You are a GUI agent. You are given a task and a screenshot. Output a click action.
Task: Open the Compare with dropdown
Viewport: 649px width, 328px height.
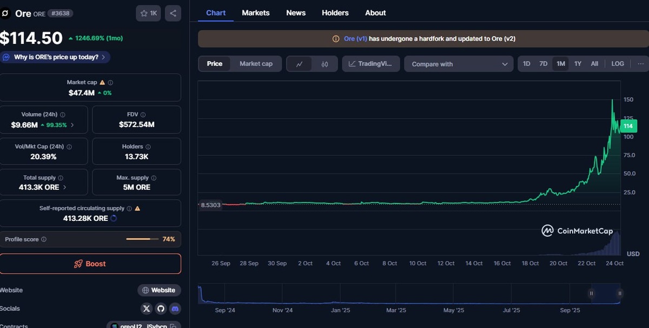tap(459, 64)
